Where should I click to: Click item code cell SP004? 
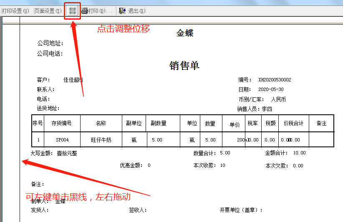click(62, 140)
